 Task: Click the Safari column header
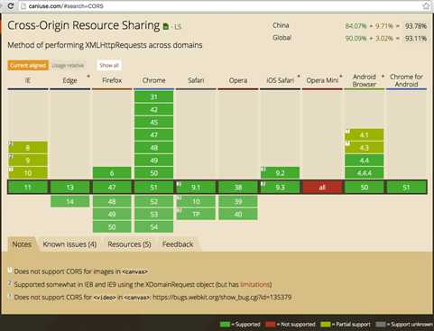[x=196, y=80]
